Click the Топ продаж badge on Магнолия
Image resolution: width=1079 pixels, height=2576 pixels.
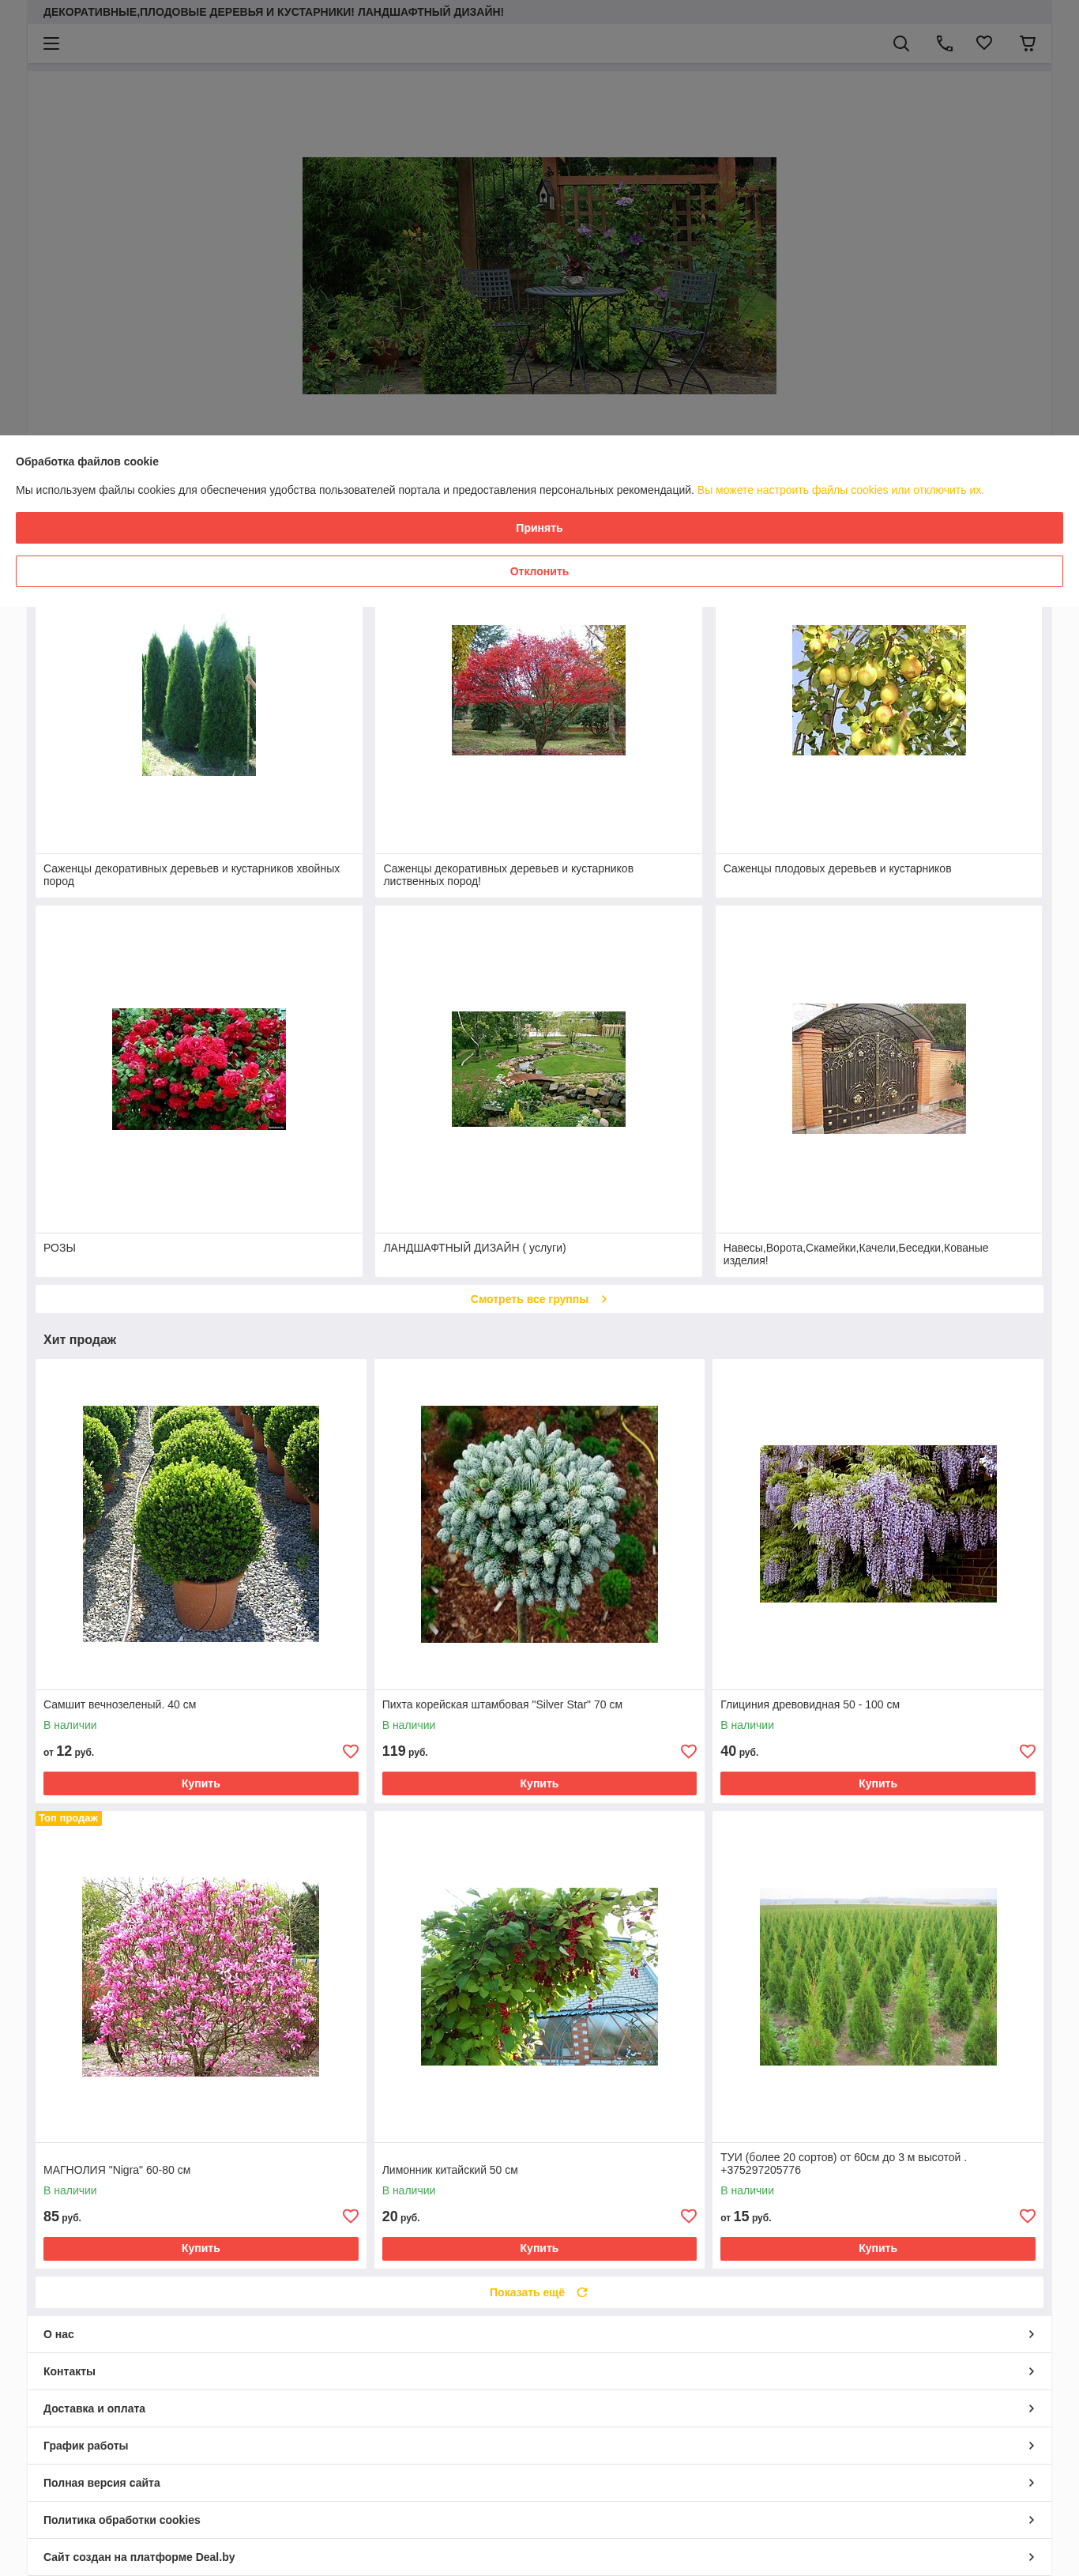pos(68,1818)
